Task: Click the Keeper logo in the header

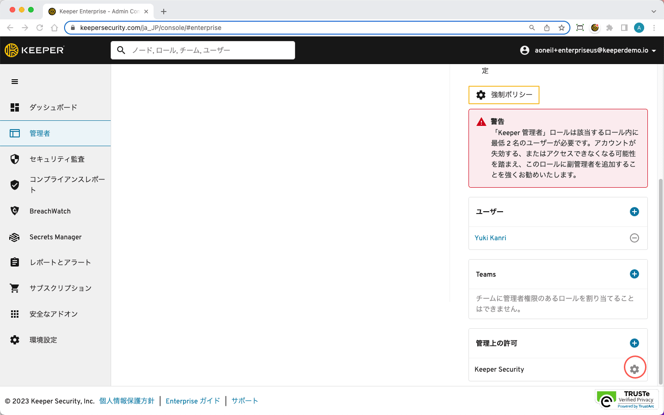Action: point(35,50)
